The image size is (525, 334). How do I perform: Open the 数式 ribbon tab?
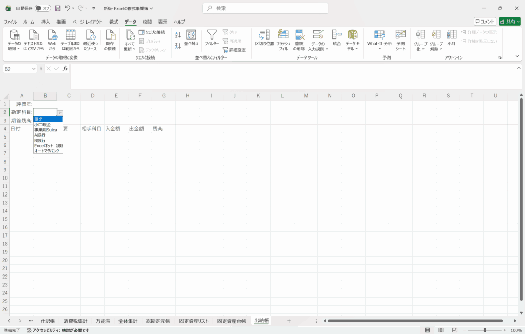114,22
